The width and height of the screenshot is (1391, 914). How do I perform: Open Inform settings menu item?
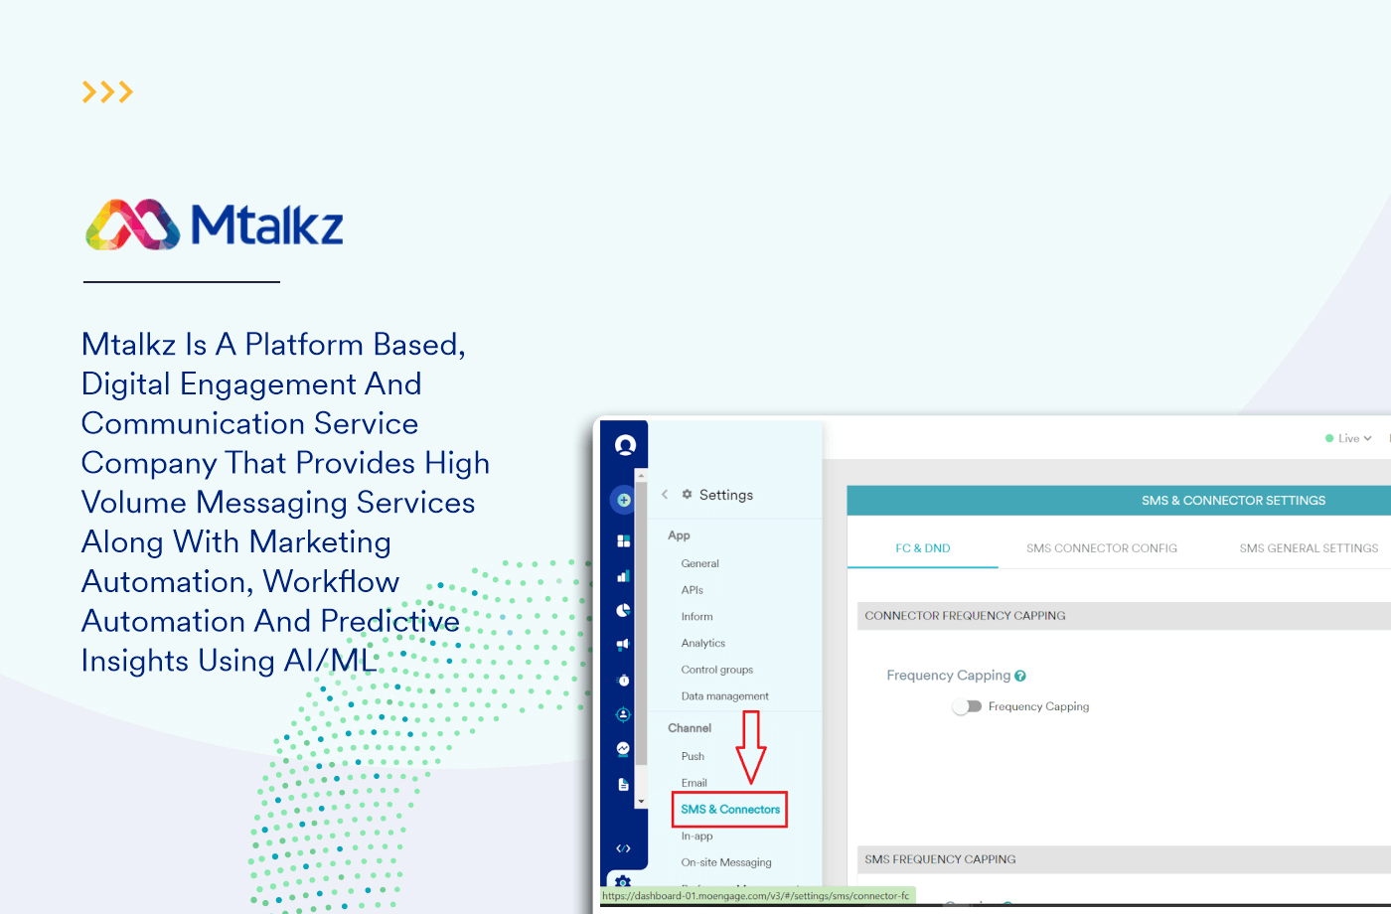point(697,617)
